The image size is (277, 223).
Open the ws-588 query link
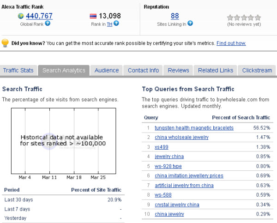(163, 195)
